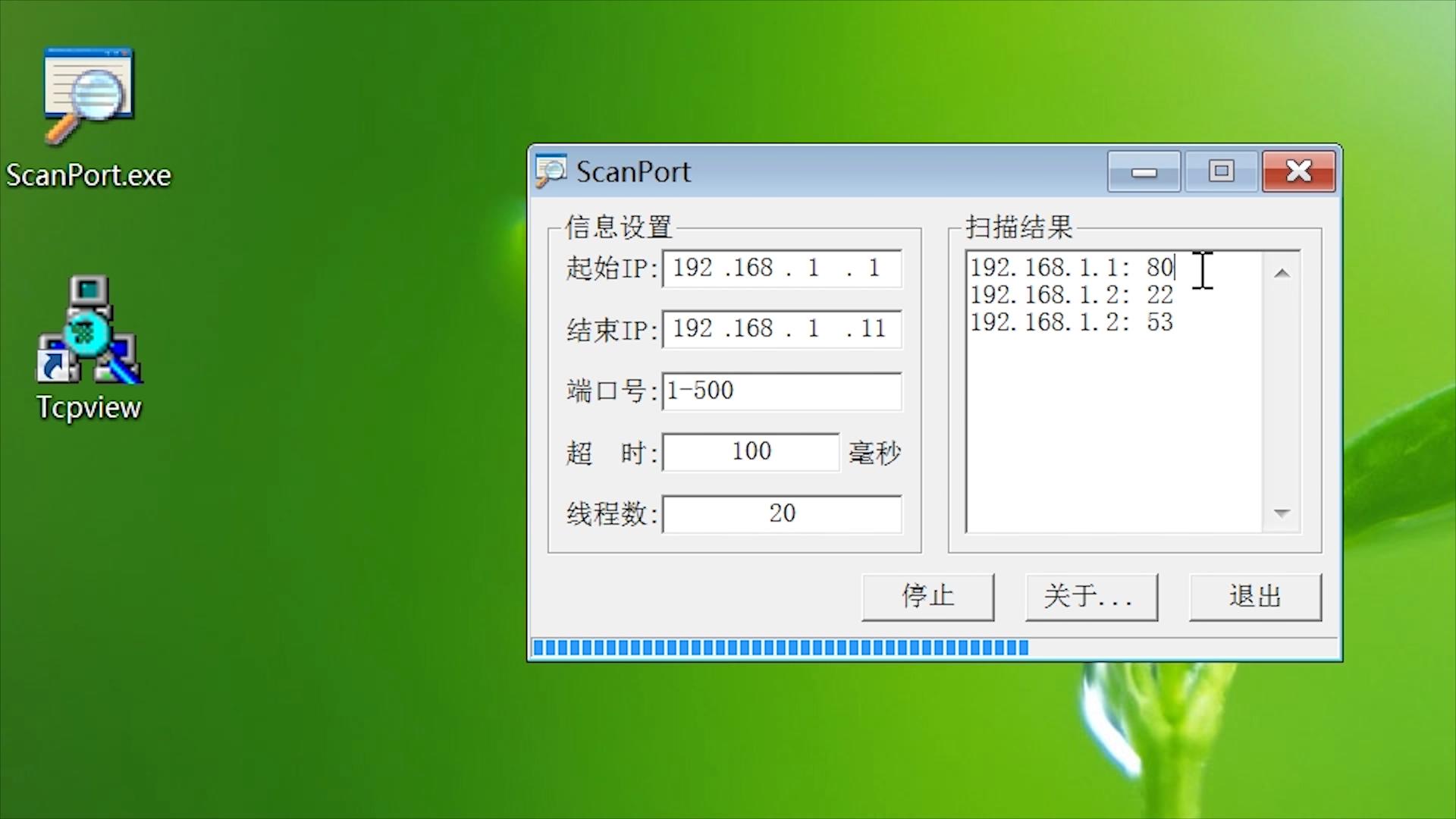
Task: Select the 起始IP starting IP field
Action: (x=781, y=268)
